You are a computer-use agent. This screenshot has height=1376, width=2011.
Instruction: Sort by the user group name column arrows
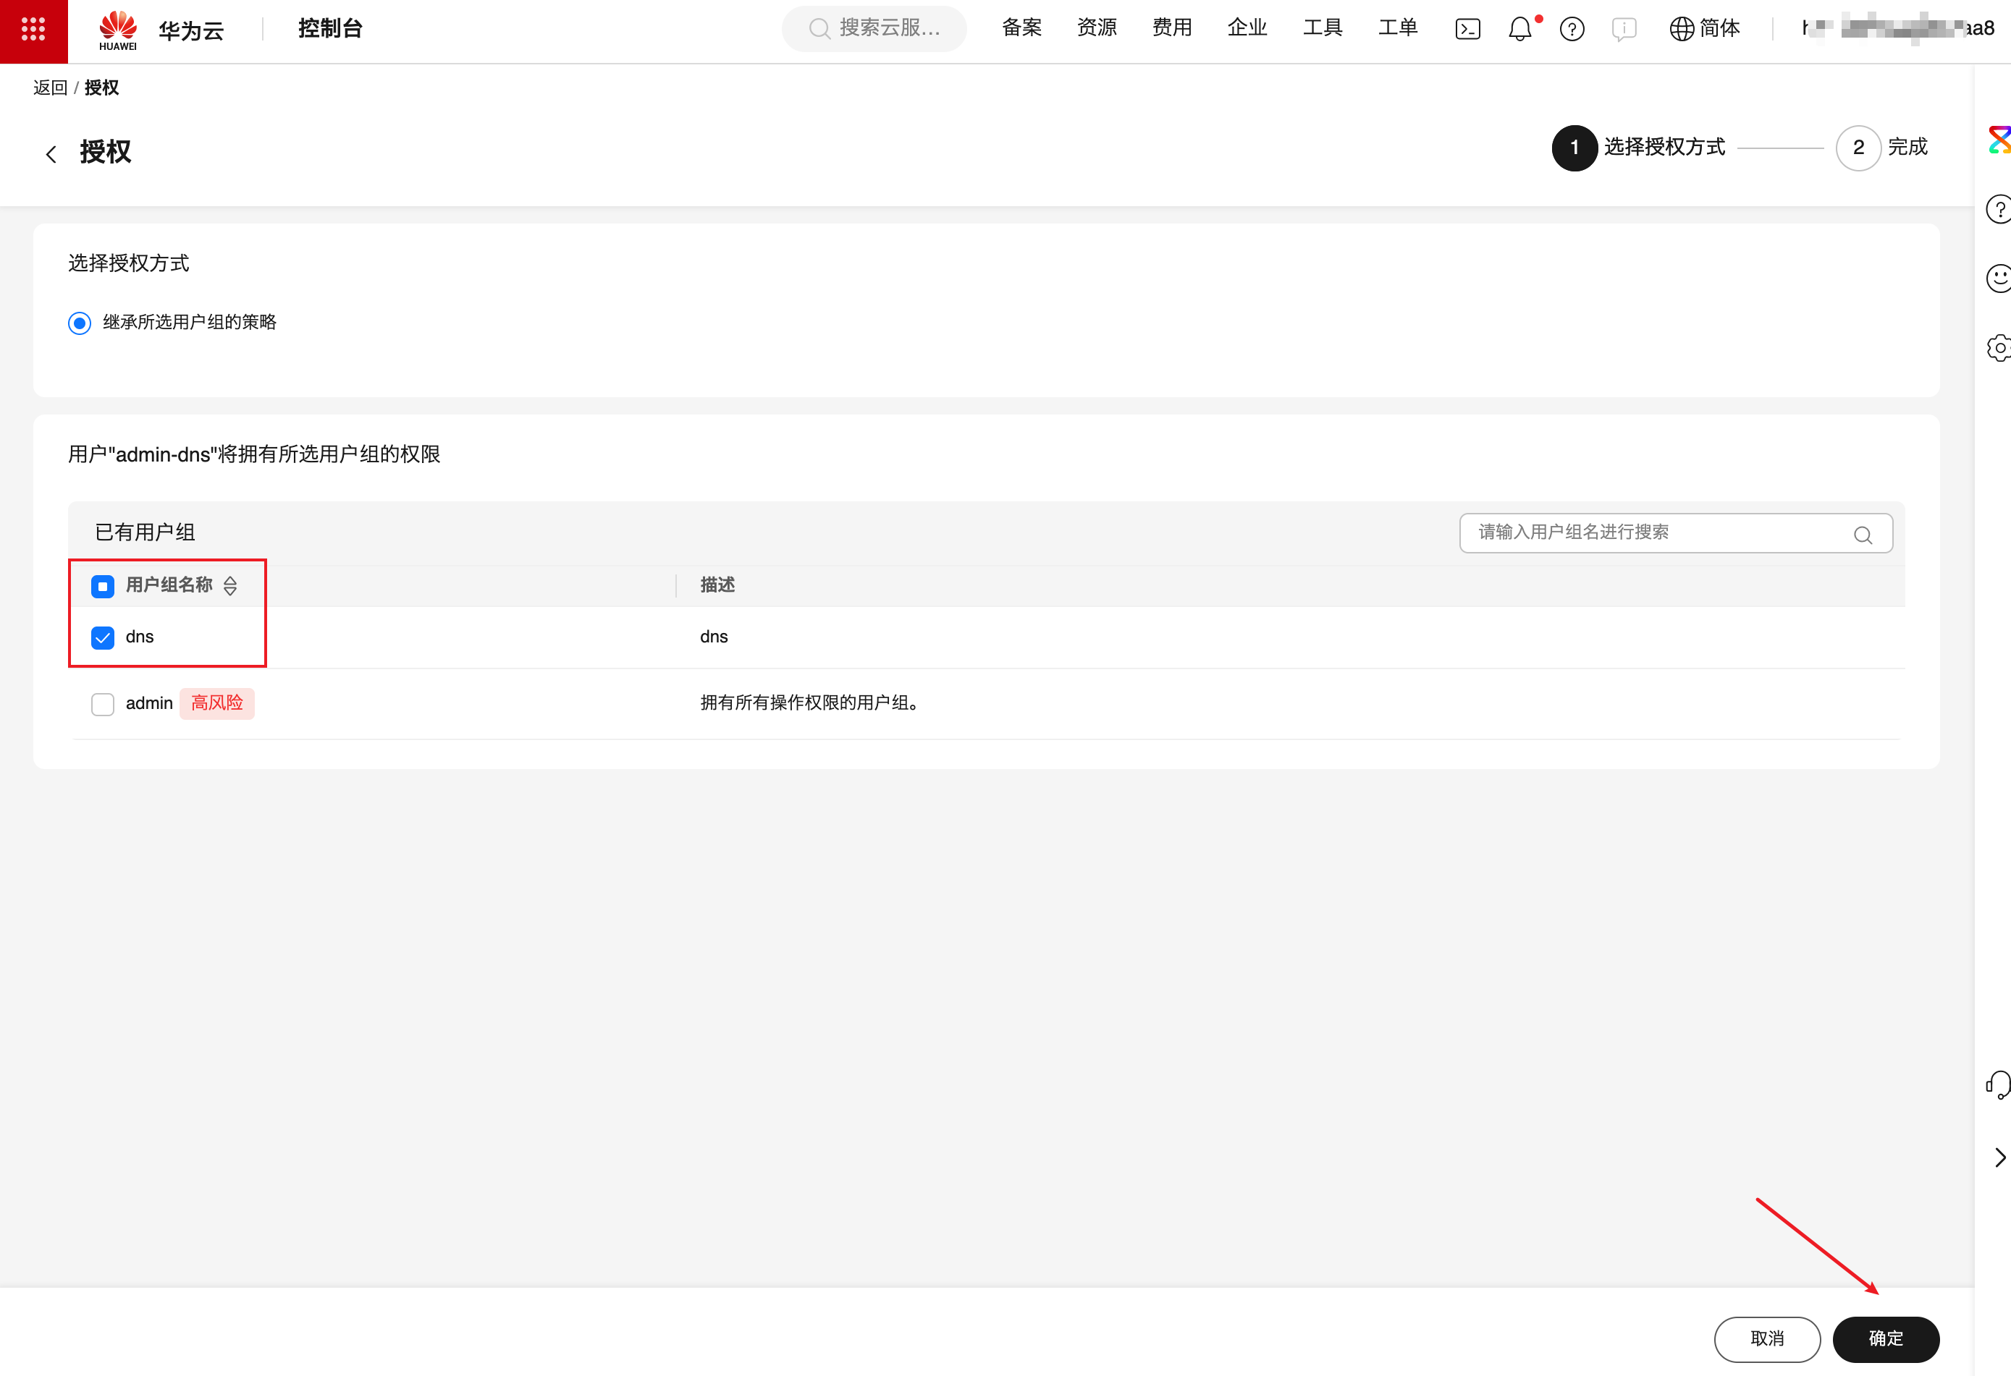click(230, 587)
